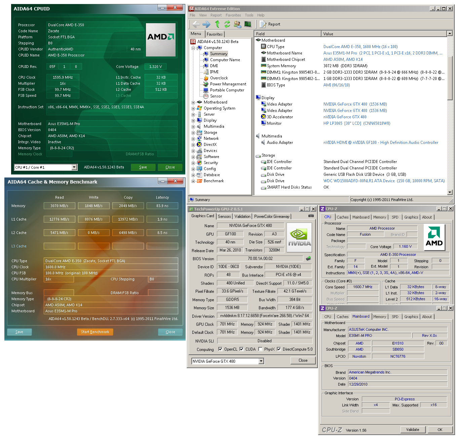Toggle the CUDA checkbox in GPU-Z

[x=241, y=349]
